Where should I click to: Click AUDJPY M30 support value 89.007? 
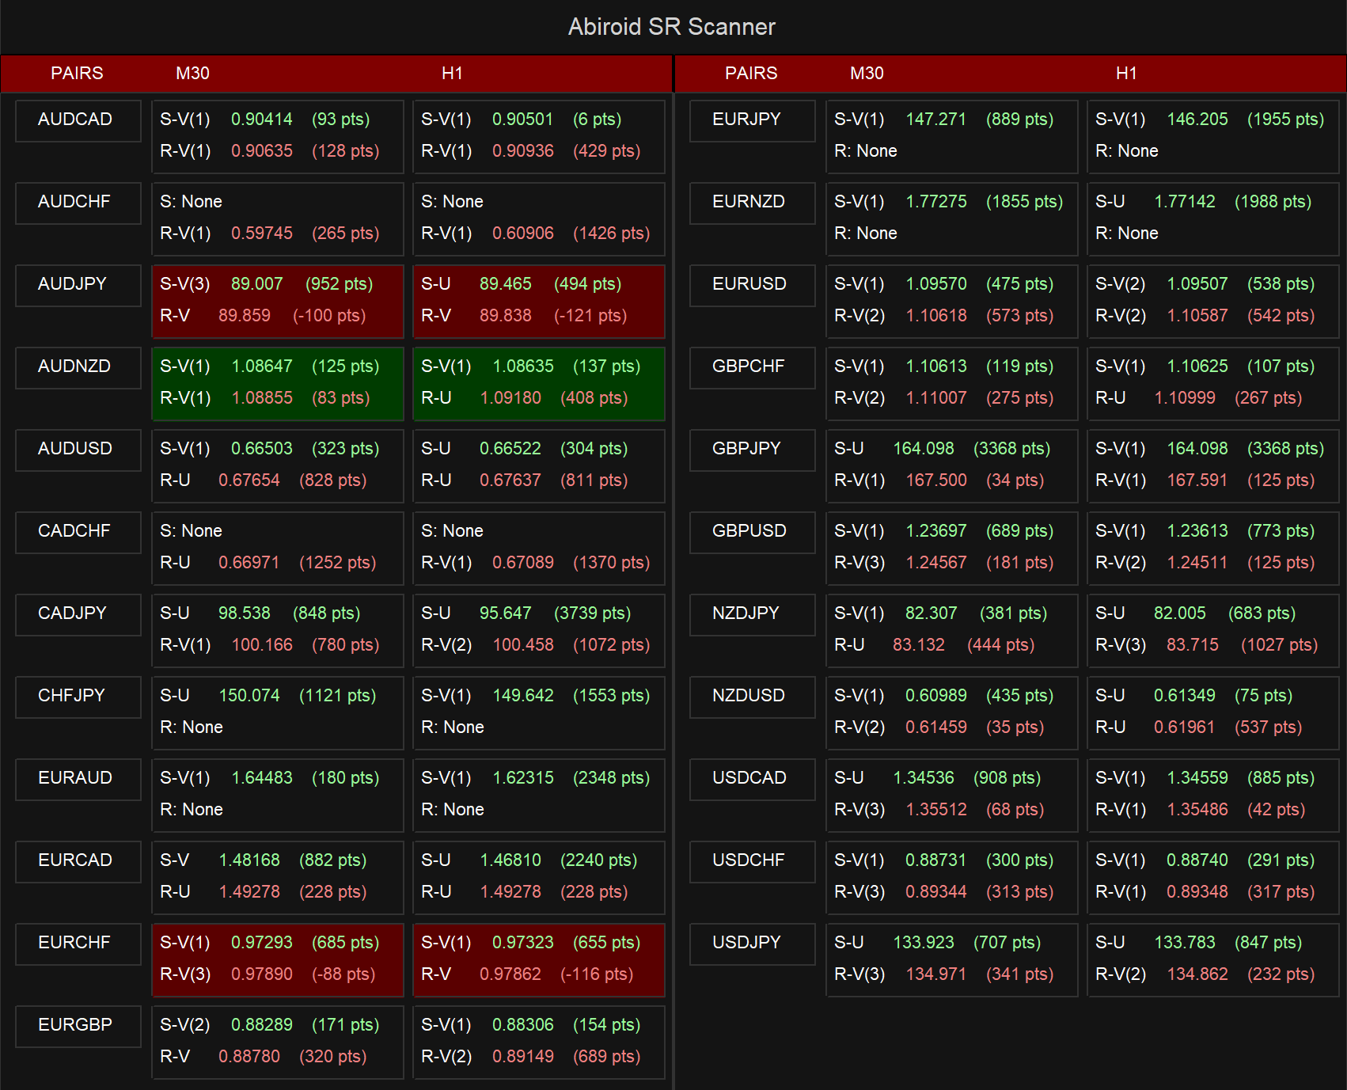pos(256,284)
